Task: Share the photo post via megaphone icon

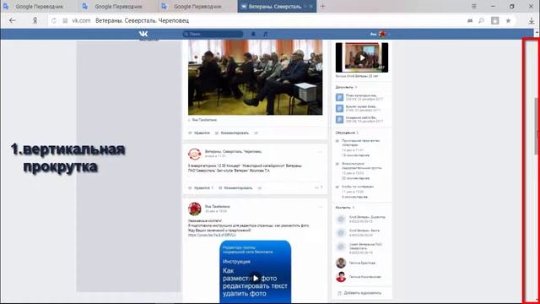Action: point(256,133)
